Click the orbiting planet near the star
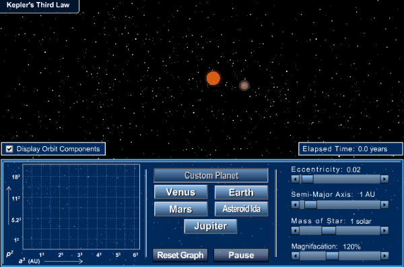The image size is (404, 267). point(244,86)
